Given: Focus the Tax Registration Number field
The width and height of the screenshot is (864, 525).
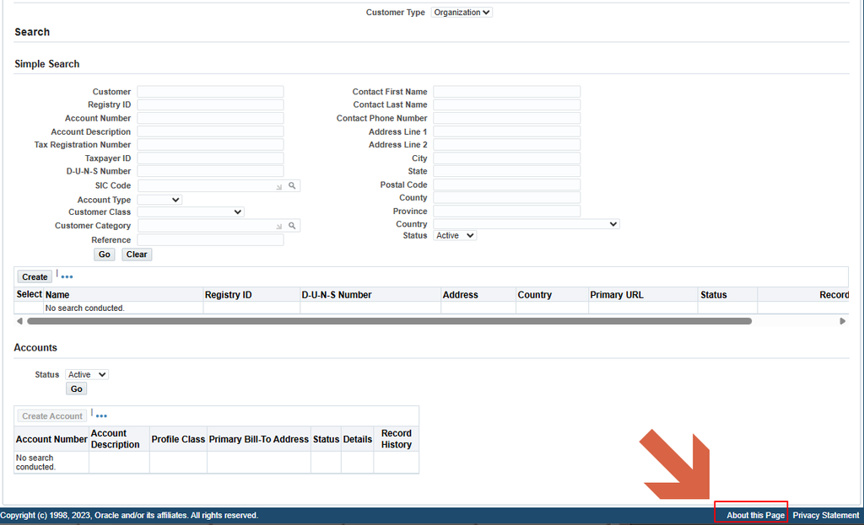Looking at the screenshot, I should click(210, 145).
